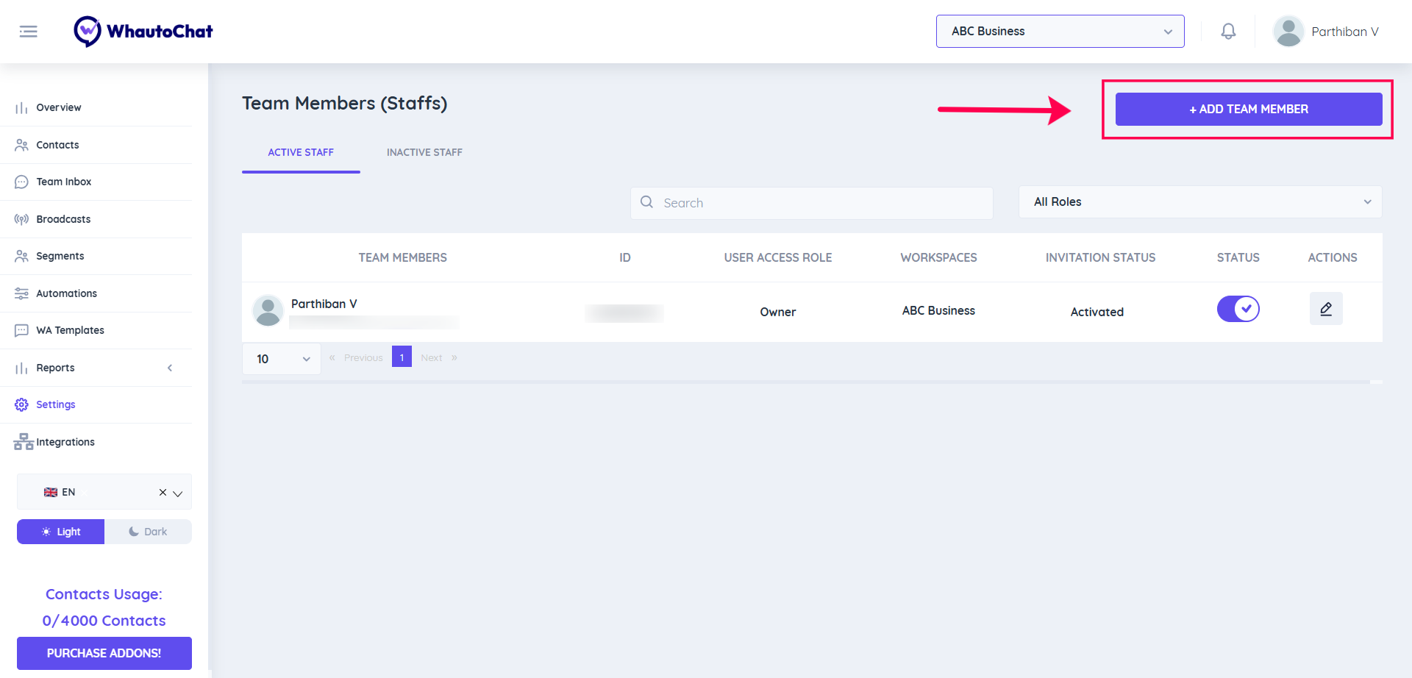Image resolution: width=1412 pixels, height=678 pixels.
Task: Open the ABC Business workspace dropdown
Action: tap(1060, 32)
